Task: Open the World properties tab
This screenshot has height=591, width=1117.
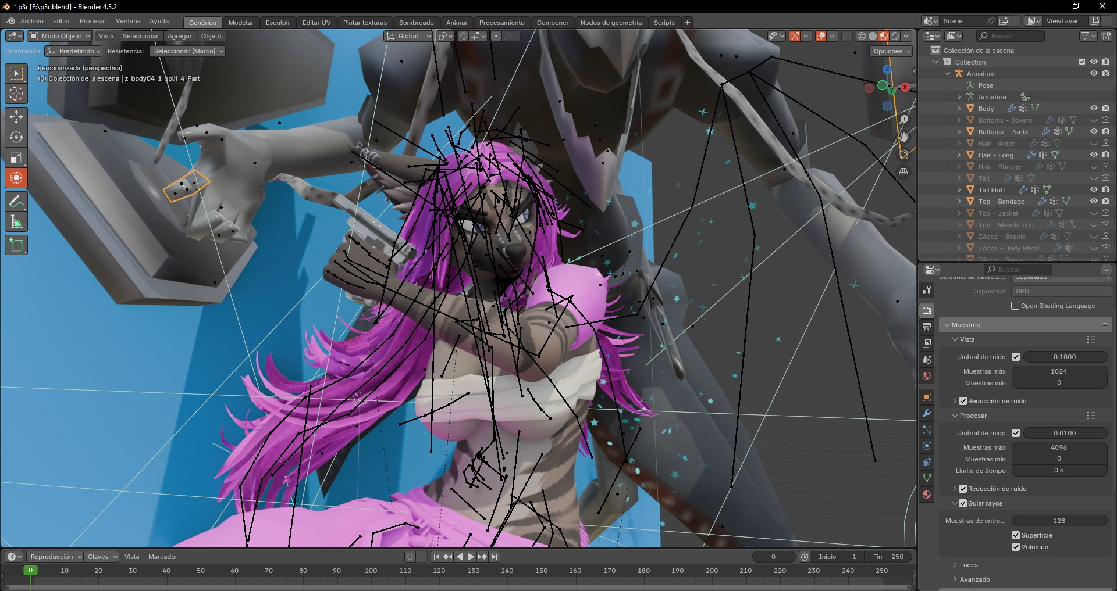Action: (927, 376)
